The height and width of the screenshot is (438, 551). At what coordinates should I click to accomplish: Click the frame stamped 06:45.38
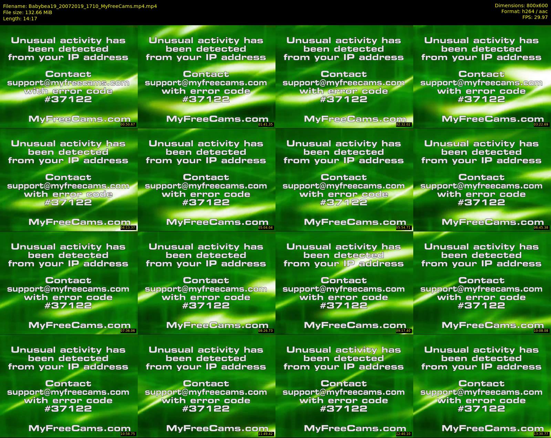click(482, 180)
